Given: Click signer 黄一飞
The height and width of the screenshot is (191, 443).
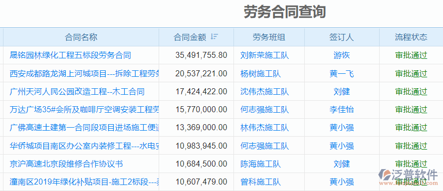Looking at the screenshot, I should pos(342,74).
